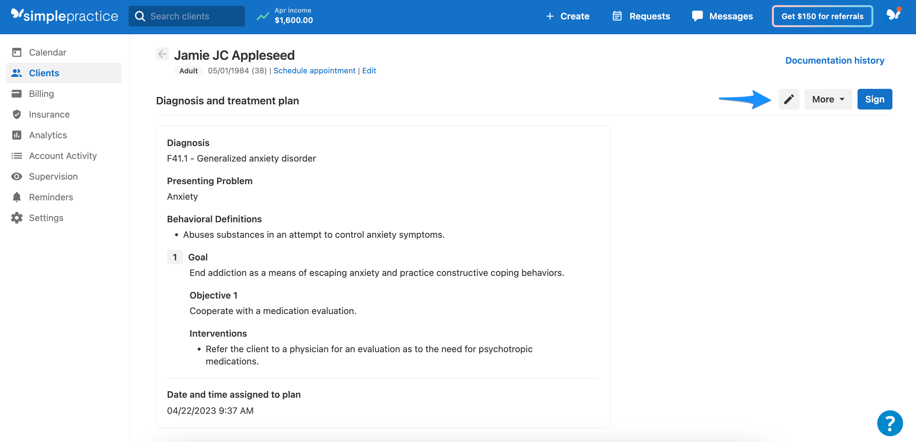Click the income trend line icon

click(263, 16)
